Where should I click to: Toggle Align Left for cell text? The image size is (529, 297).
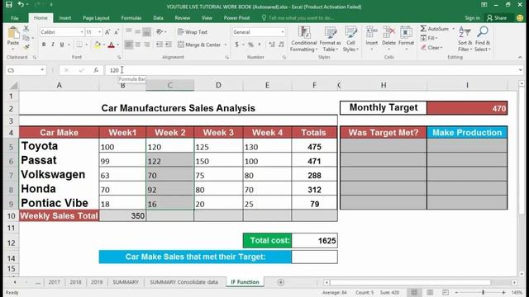[x=129, y=45]
